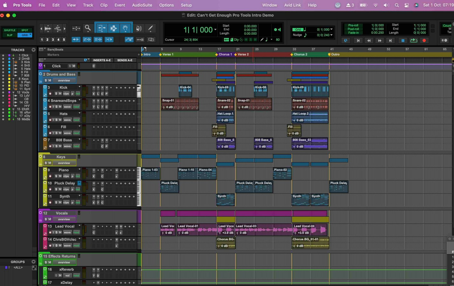454x286 pixels.
Task: Open the File menu
Action: pos(42,5)
